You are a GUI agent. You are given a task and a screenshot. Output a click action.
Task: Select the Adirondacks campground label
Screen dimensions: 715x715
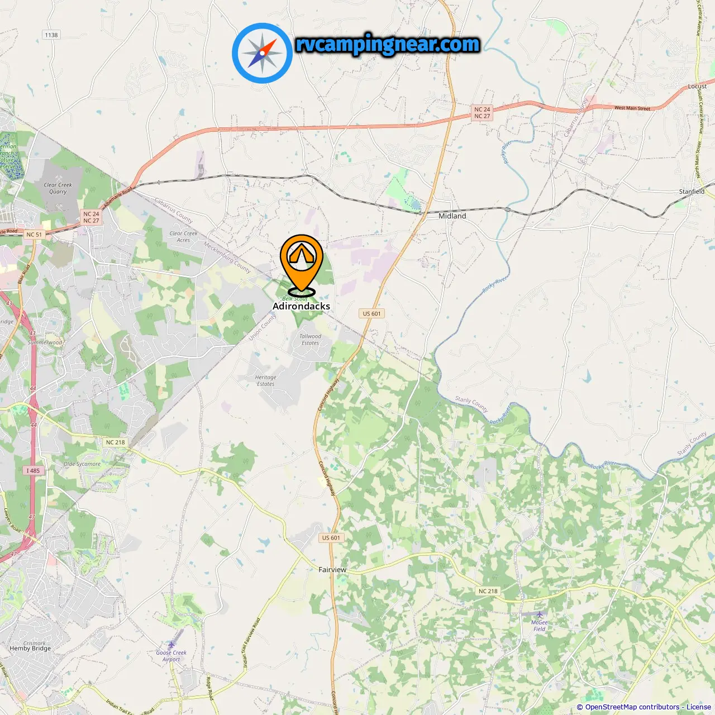point(301,306)
